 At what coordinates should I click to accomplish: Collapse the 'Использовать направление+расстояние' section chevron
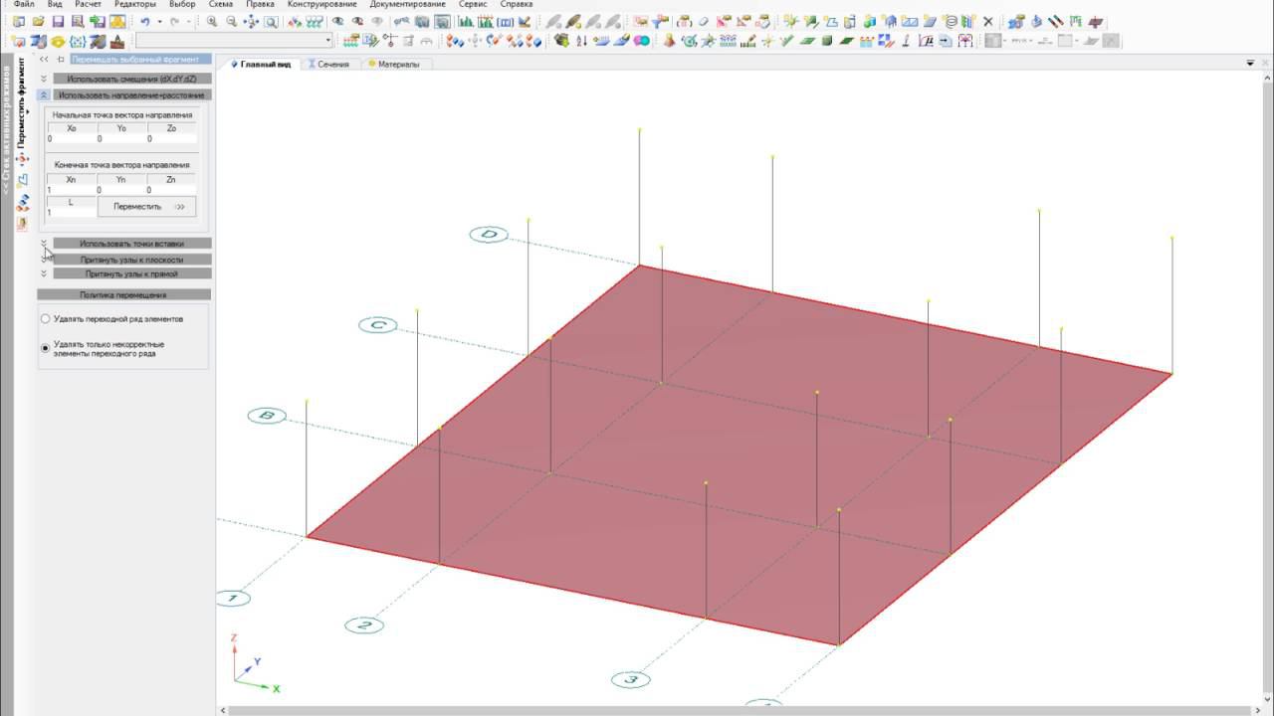[44, 95]
